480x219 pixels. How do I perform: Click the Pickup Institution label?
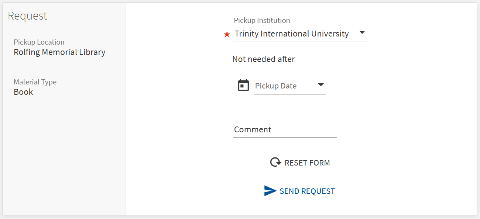pyautogui.click(x=262, y=20)
